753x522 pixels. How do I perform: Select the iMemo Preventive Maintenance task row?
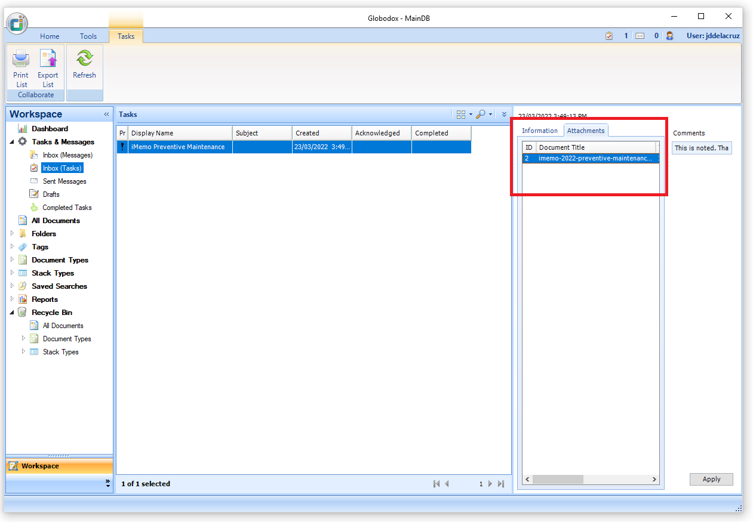click(x=294, y=147)
